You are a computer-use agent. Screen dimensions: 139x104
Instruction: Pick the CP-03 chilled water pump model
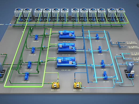point(103,64)
